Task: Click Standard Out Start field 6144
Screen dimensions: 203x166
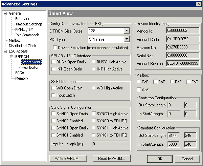Action: pos(174,136)
